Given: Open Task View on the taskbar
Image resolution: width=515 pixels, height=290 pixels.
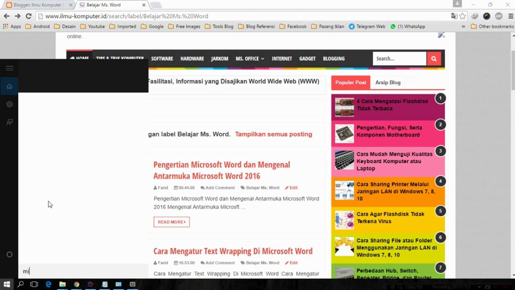Looking at the screenshot, I should (34, 284).
